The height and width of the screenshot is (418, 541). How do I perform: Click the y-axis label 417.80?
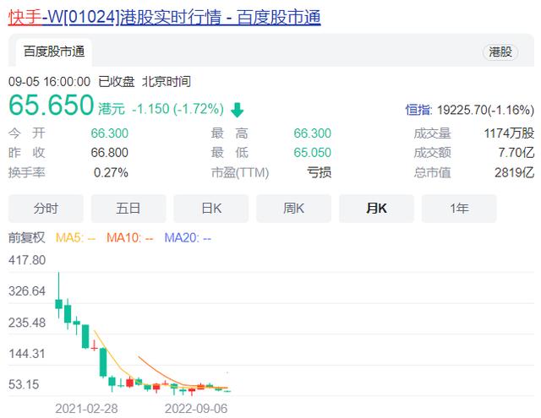(x=27, y=260)
